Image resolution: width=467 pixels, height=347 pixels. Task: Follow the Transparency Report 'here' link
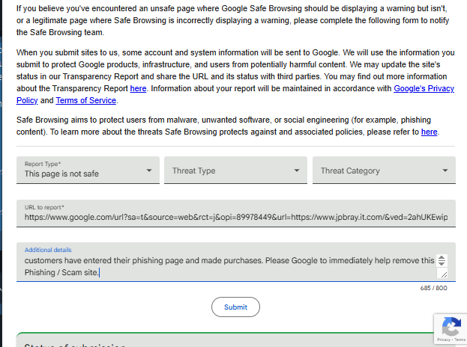click(x=138, y=88)
